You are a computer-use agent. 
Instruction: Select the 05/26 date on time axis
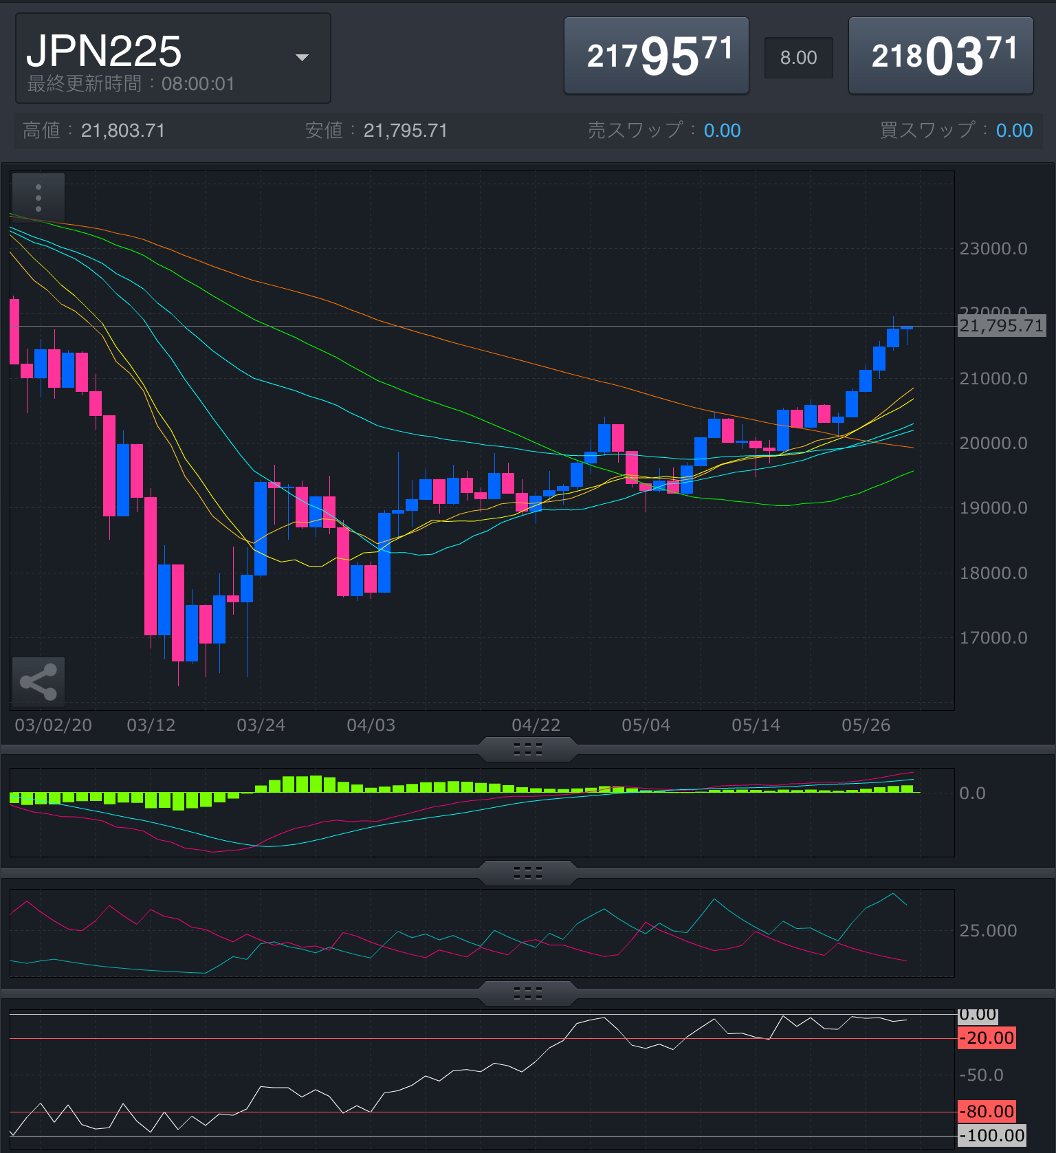pyautogui.click(x=866, y=725)
